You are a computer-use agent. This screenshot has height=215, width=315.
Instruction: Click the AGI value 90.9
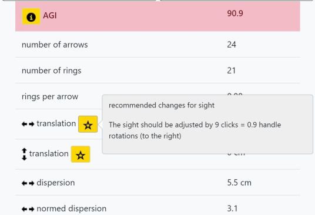coord(235,14)
